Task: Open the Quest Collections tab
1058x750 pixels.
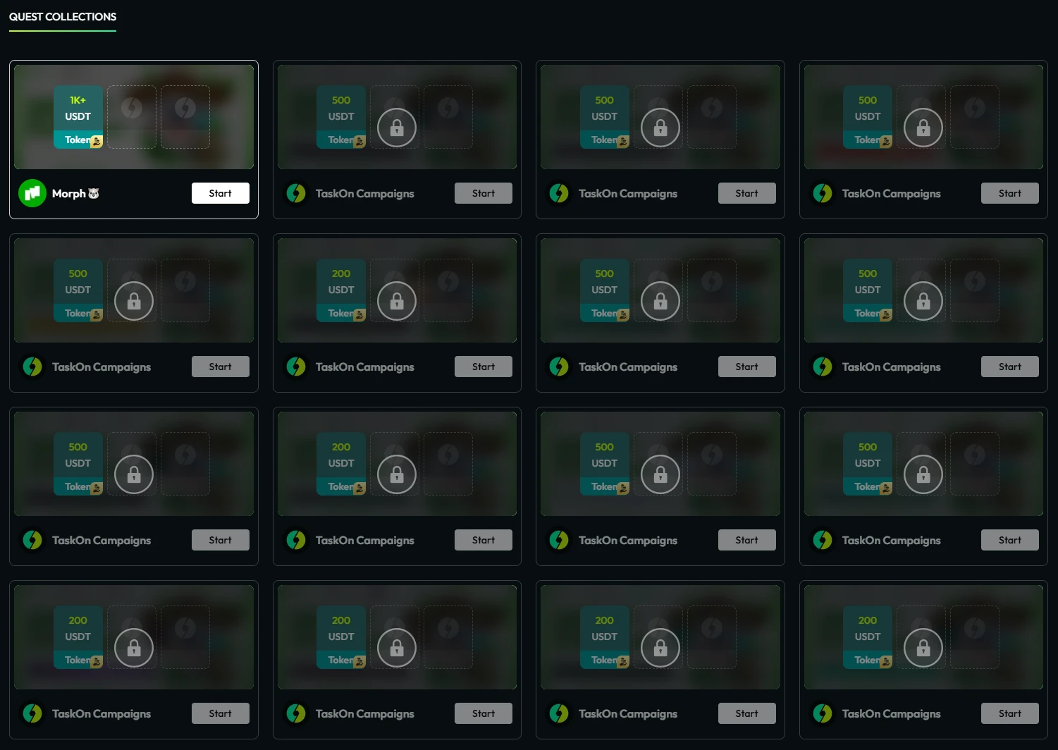Action: tap(63, 17)
